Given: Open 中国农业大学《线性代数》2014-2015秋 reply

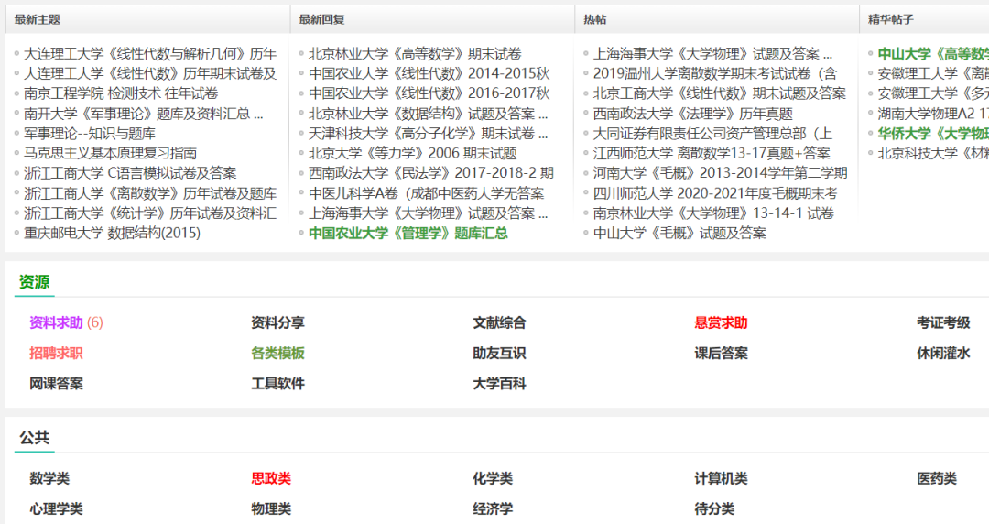Looking at the screenshot, I should tap(429, 73).
